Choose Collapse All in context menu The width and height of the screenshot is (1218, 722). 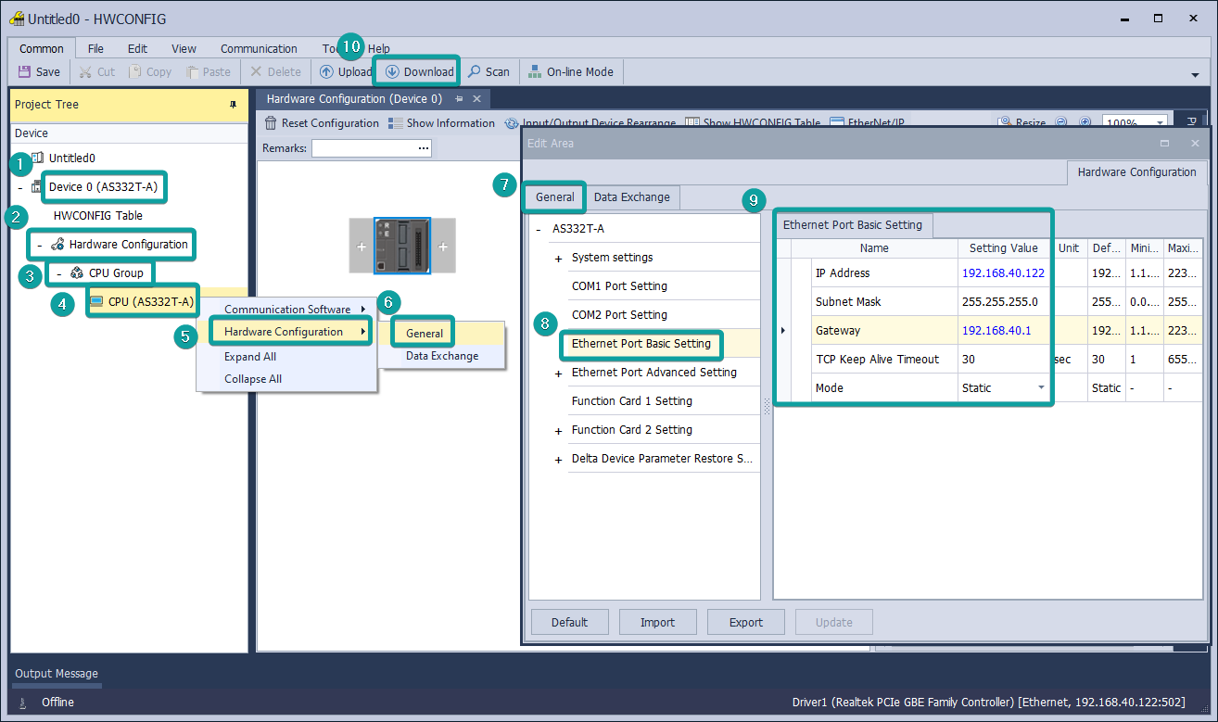pos(252,379)
